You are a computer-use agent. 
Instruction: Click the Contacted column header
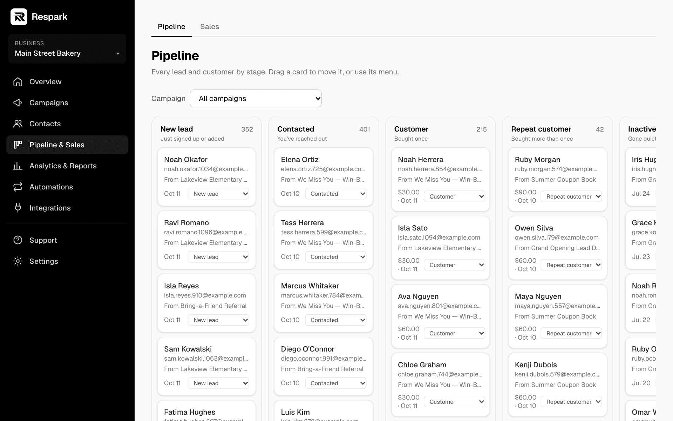(295, 129)
